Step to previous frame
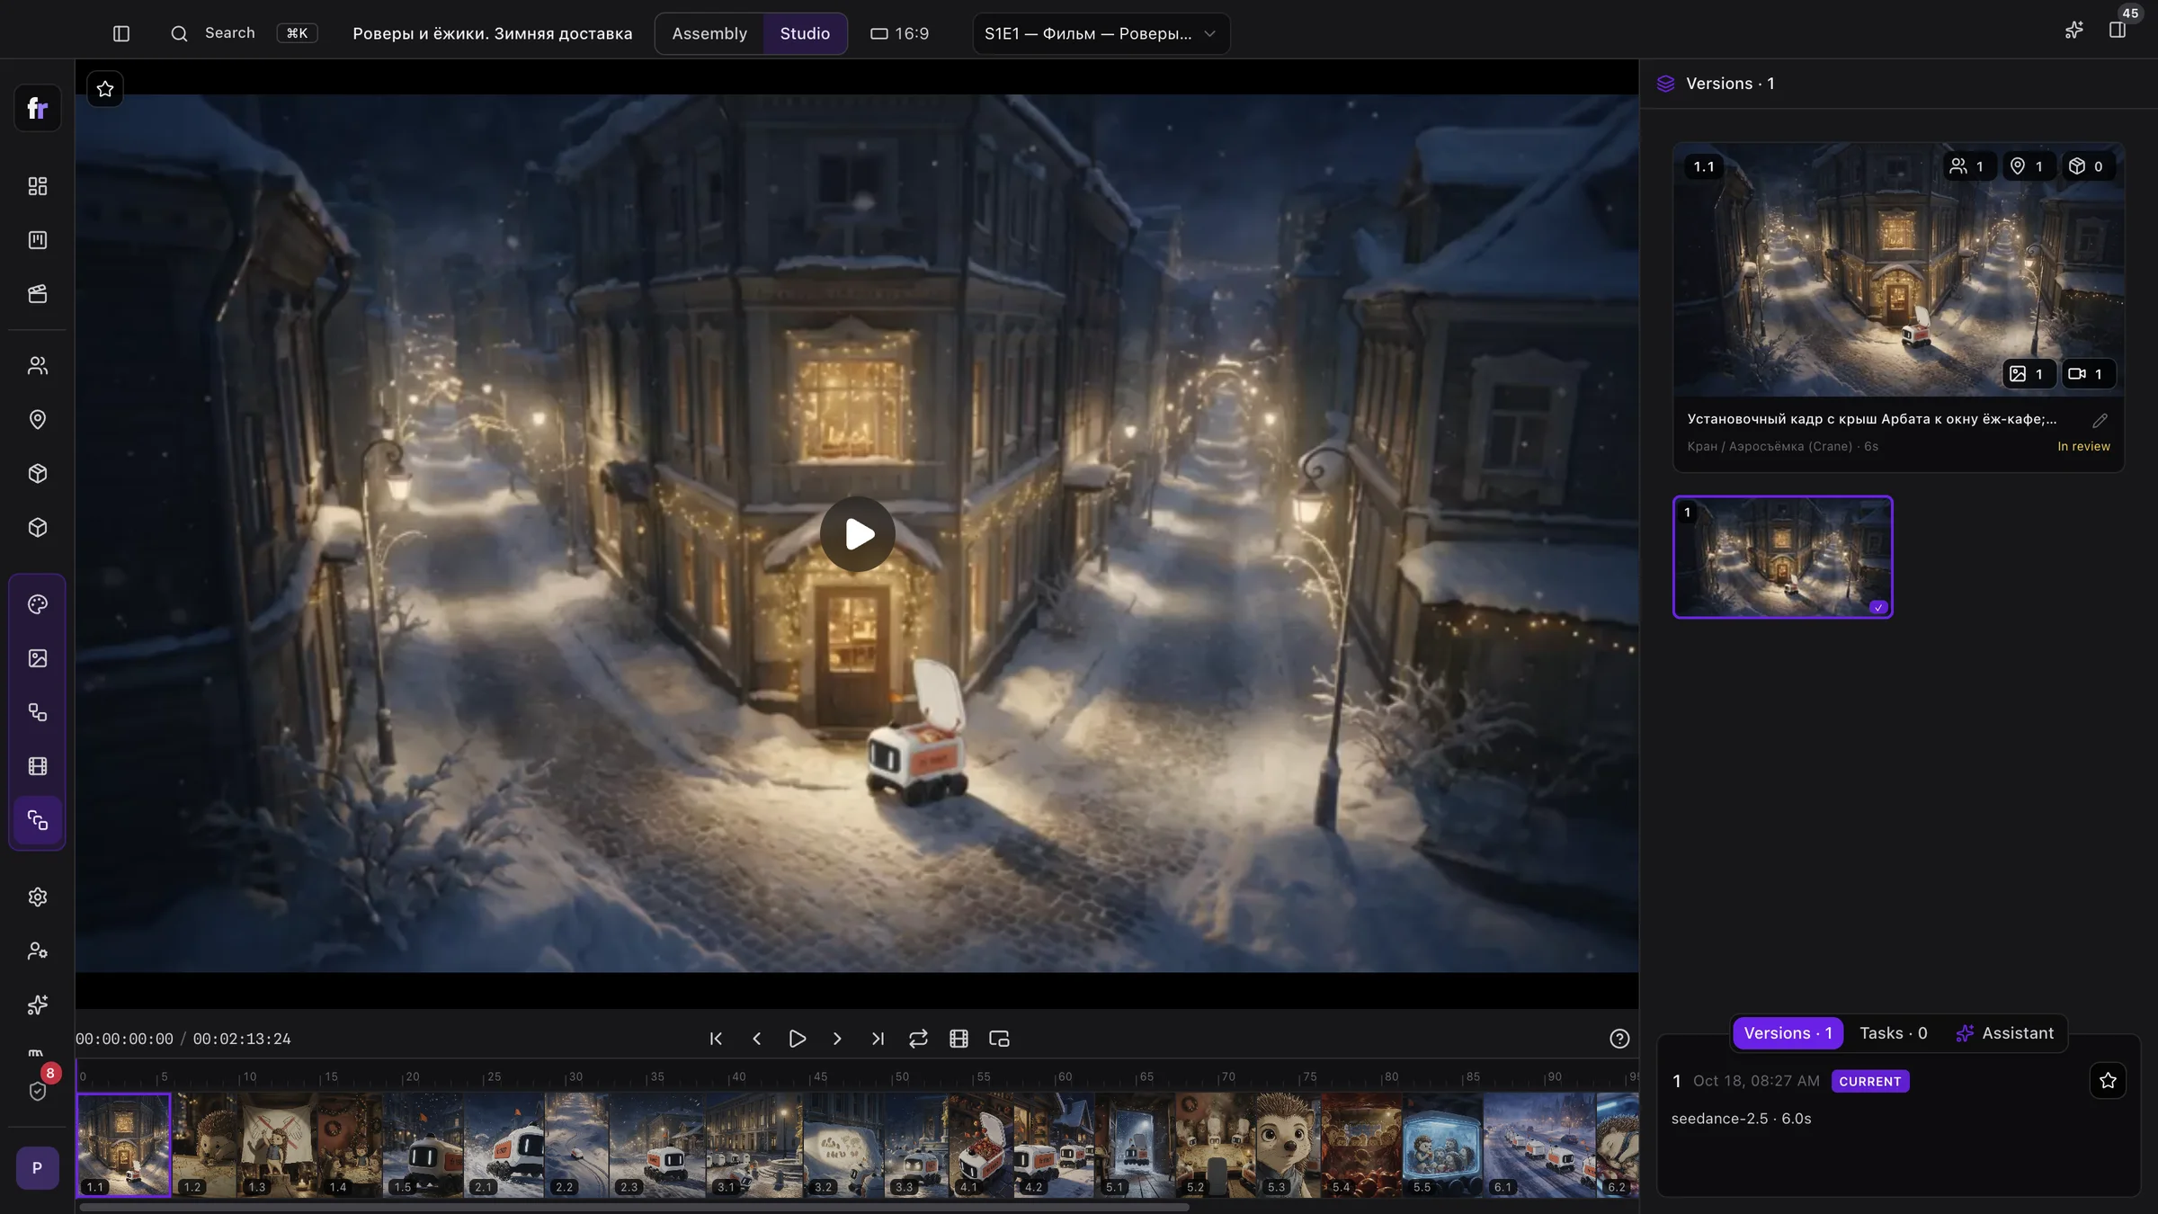Viewport: 2158px width, 1214px height. (756, 1040)
